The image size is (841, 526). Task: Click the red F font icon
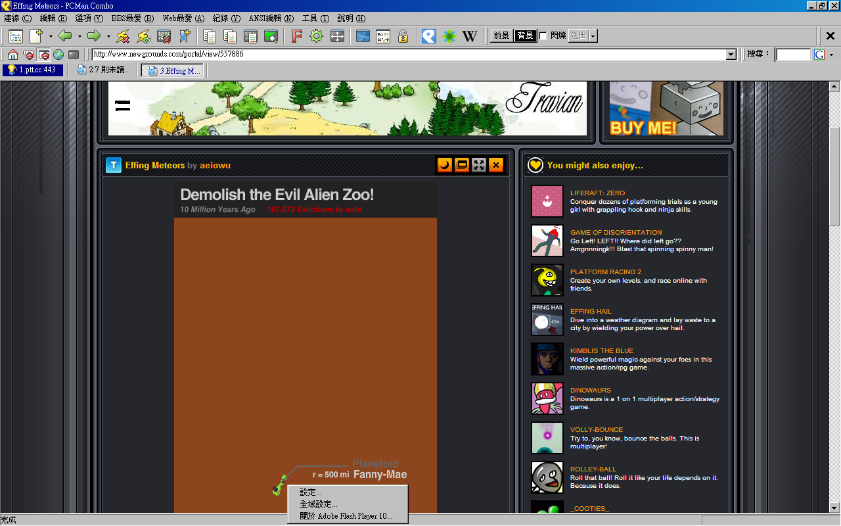coord(296,36)
